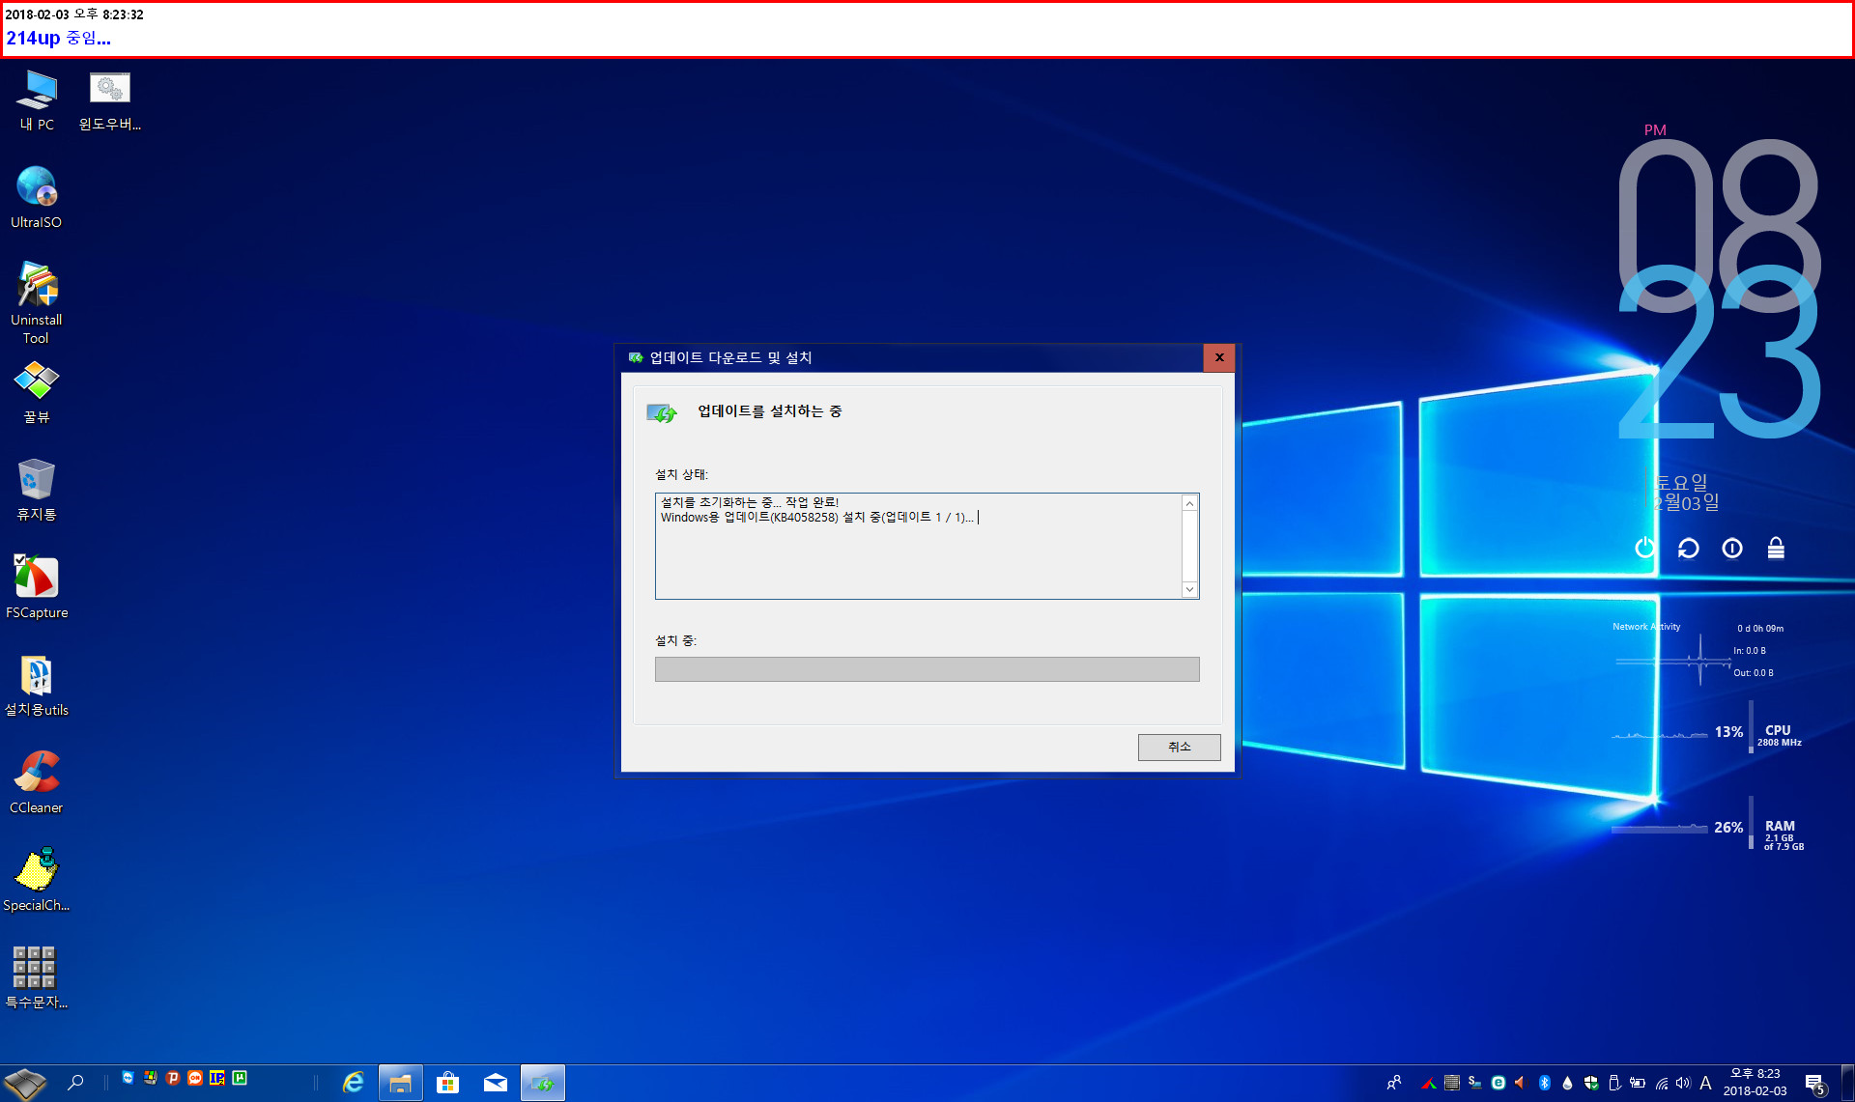Click scroll up arrow in install status box

point(1189,503)
